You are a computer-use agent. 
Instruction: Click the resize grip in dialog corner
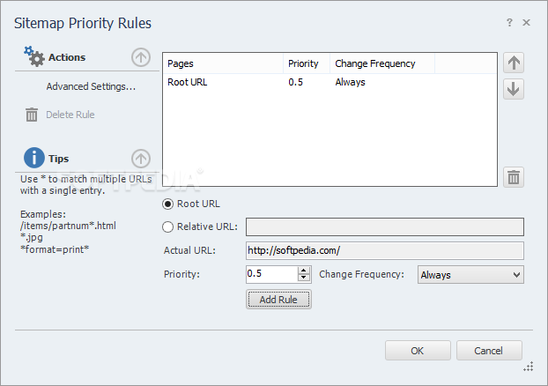click(528, 367)
